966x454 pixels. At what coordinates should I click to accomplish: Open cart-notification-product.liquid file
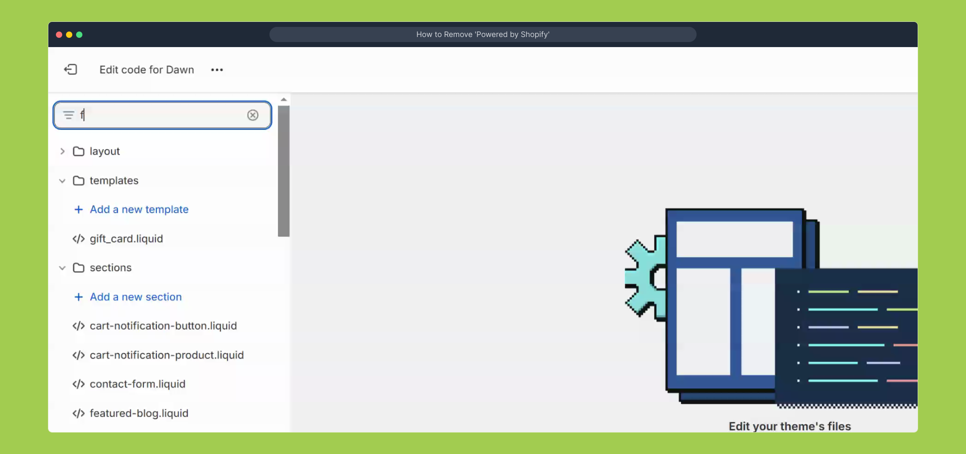click(x=166, y=355)
